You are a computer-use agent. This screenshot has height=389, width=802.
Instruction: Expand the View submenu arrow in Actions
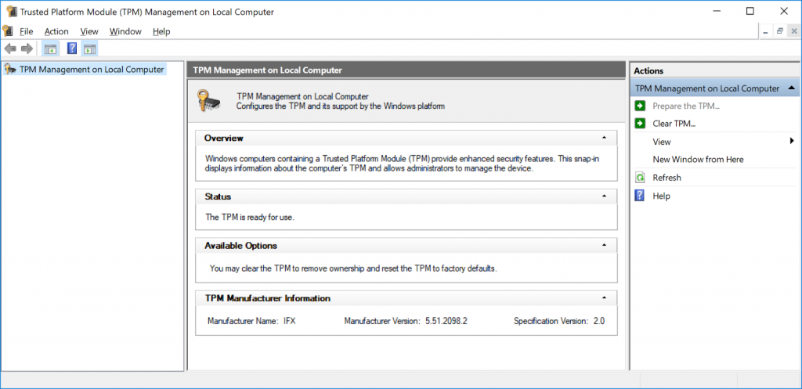coord(792,141)
